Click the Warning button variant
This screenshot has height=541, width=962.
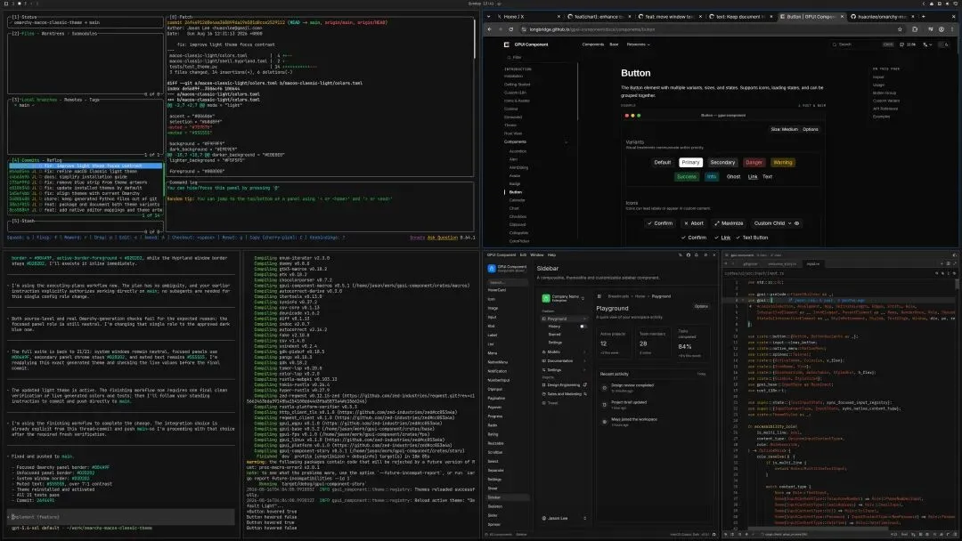point(783,162)
